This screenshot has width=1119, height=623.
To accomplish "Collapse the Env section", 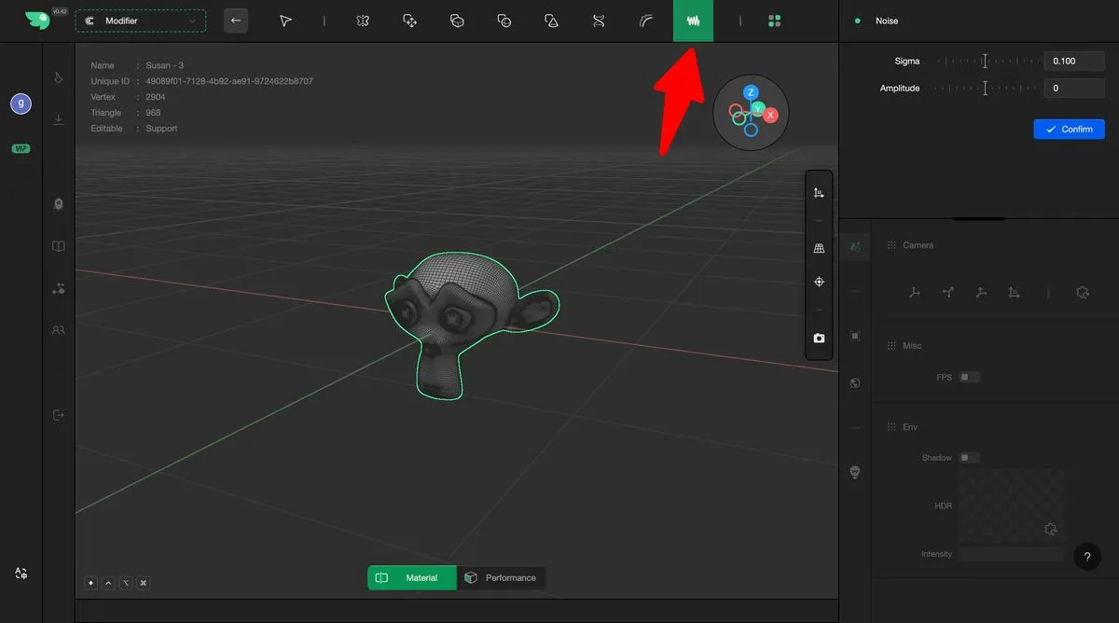I will pyautogui.click(x=909, y=427).
